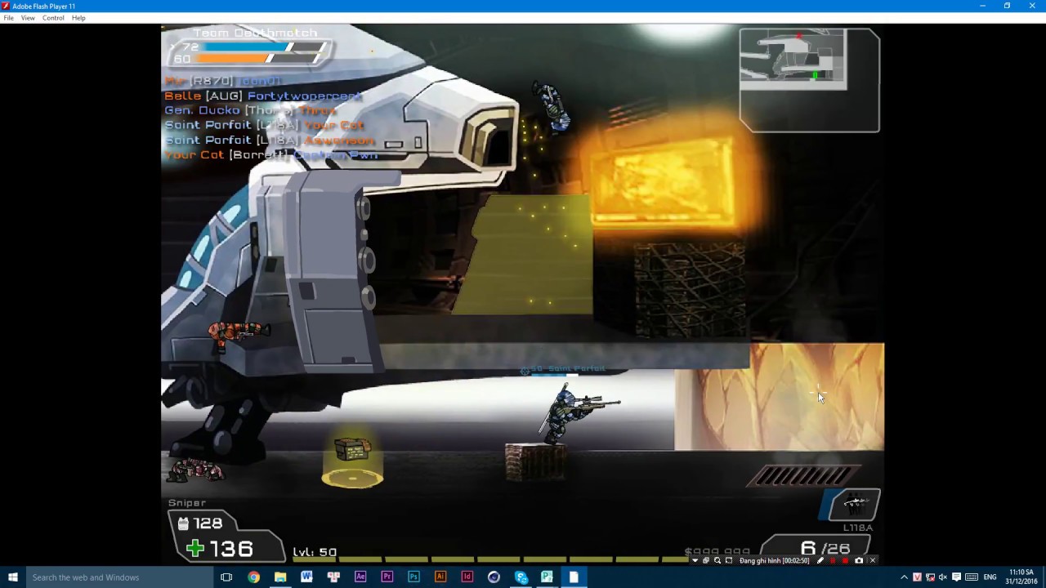Open the touch keyboard icon
1046x588 pixels.
click(972, 577)
